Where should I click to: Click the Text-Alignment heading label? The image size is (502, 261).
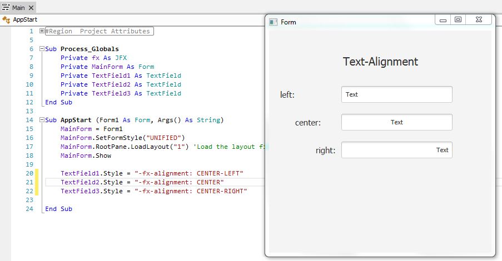[380, 62]
